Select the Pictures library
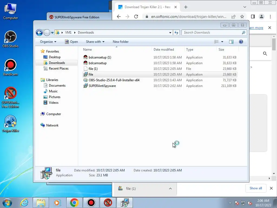The image size is (277, 208). 54,97
